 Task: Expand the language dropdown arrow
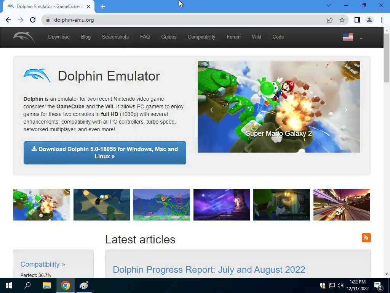(x=361, y=39)
